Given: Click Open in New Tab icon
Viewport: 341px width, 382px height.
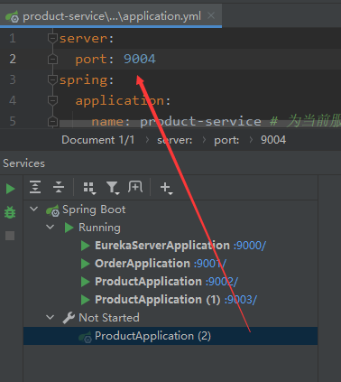Looking at the screenshot, I should (x=135, y=187).
